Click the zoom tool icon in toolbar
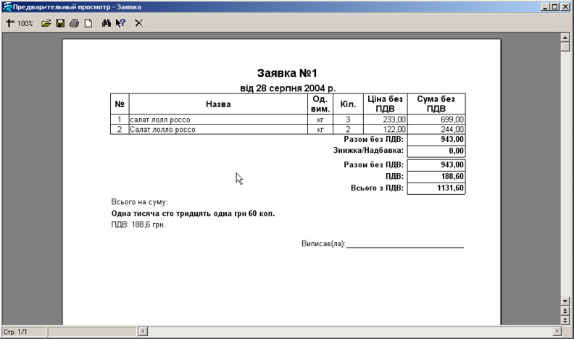 coord(10,23)
